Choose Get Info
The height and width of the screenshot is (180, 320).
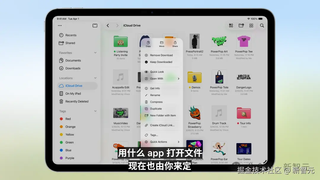(x=162, y=88)
